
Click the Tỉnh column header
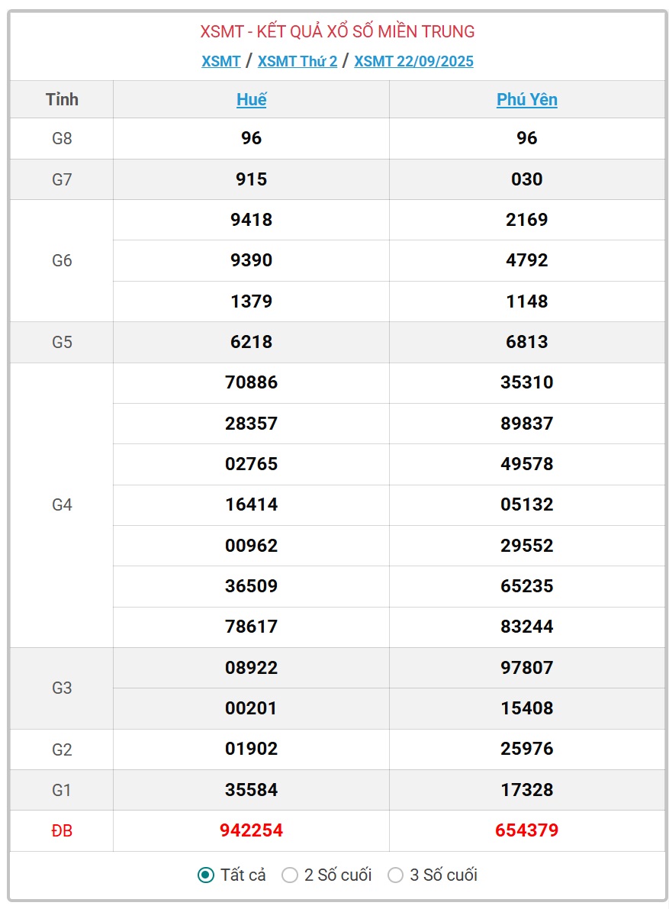(62, 99)
